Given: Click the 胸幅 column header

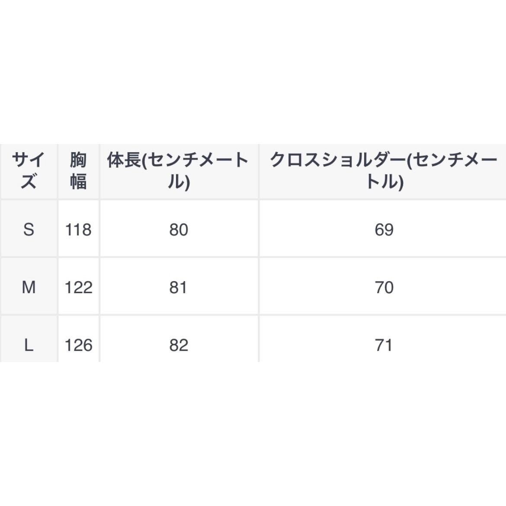Looking at the screenshot, I should coord(78,171).
